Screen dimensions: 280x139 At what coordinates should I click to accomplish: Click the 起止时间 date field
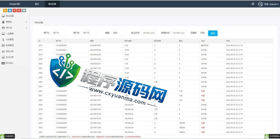point(149,33)
